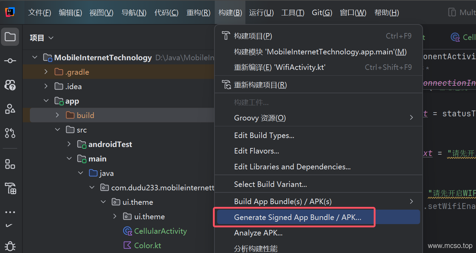Open the Debug tool window bug icon
This screenshot has width=476, height=253.
pos(10,246)
